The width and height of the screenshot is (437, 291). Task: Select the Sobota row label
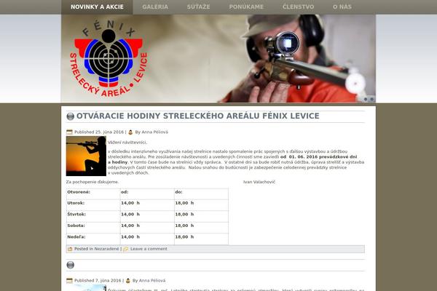coord(76,226)
